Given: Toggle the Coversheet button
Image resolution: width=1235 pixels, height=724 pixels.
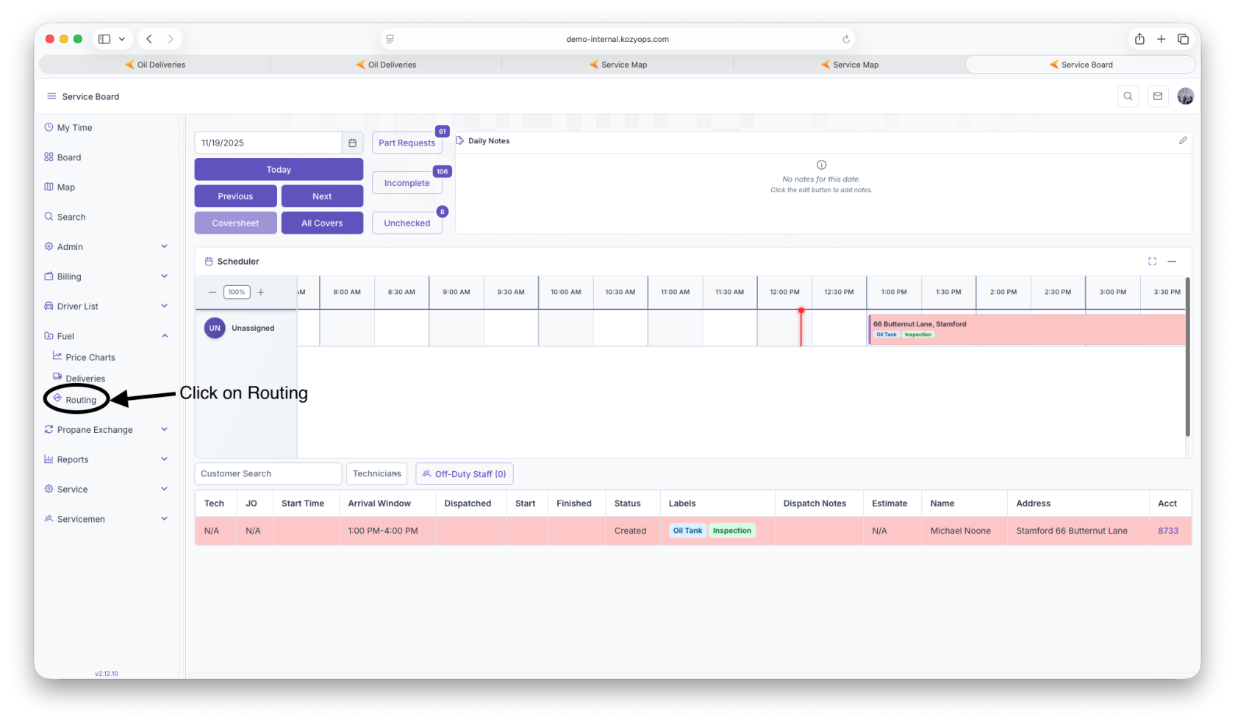Looking at the screenshot, I should tap(235, 223).
